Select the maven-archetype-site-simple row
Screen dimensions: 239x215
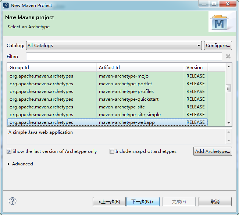click(107, 115)
